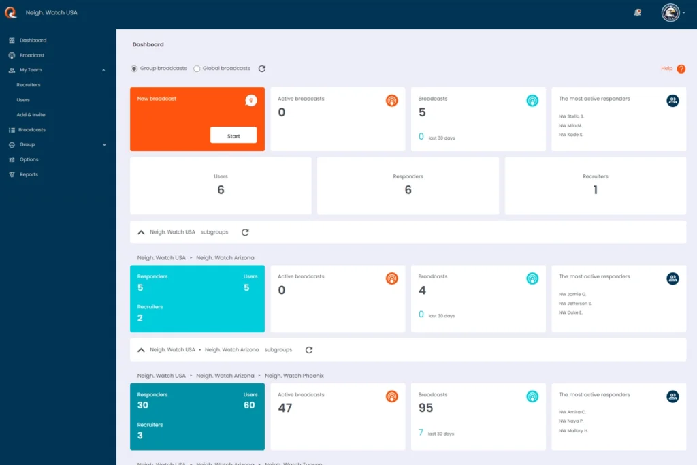Image resolution: width=697 pixels, height=465 pixels.
Task: Collapse the My Team sidebar section
Action: pyautogui.click(x=103, y=70)
